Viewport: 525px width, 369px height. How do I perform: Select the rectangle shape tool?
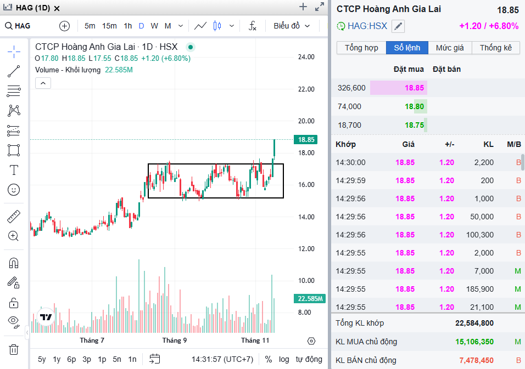14,150
